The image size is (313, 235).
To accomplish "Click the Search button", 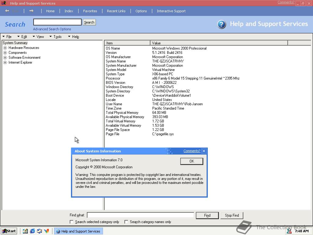I will pyautogui.click(x=89, y=22).
